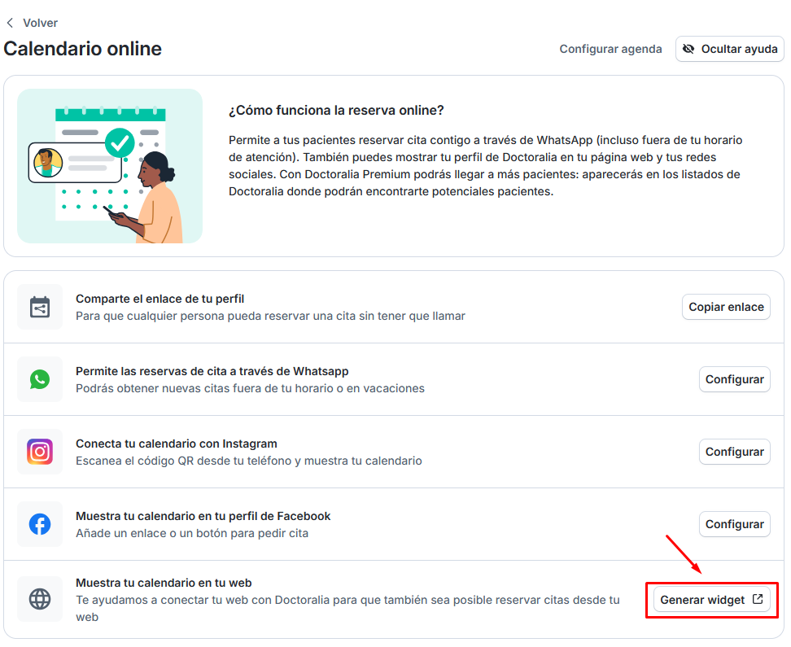The width and height of the screenshot is (791, 647).
Task: Click the globe web icon
Action: click(40, 599)
